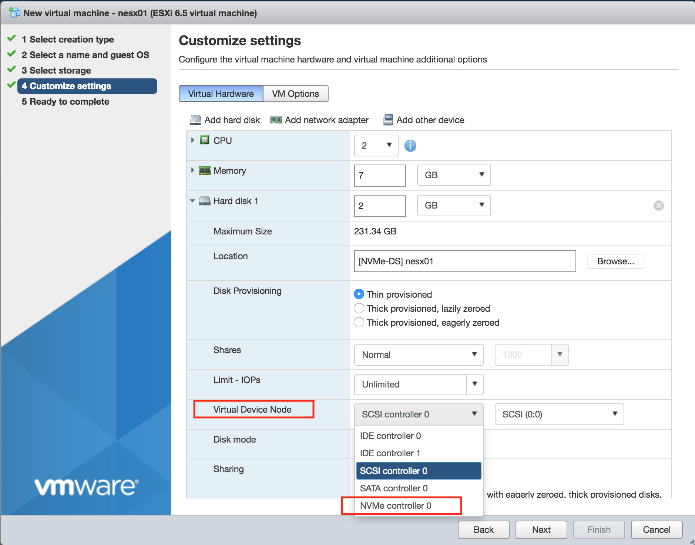Choose IDE controller 0 from list

419,436
